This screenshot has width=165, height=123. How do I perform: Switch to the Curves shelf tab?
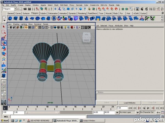(18, 13)
